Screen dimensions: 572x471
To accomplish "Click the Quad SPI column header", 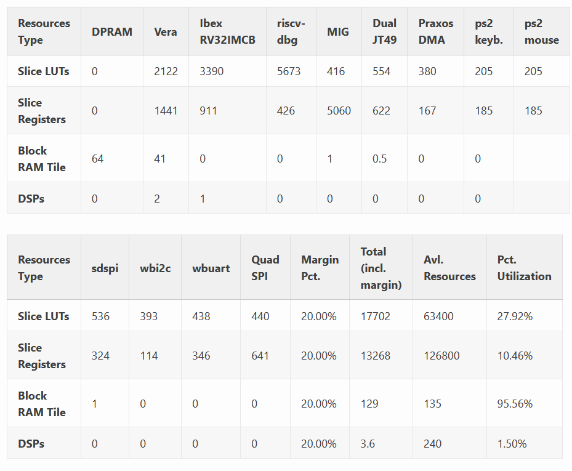I will point(265,268).
